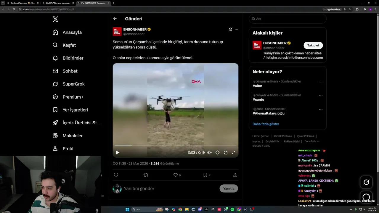Bookmark this page with the star icon

pos(350,9)
